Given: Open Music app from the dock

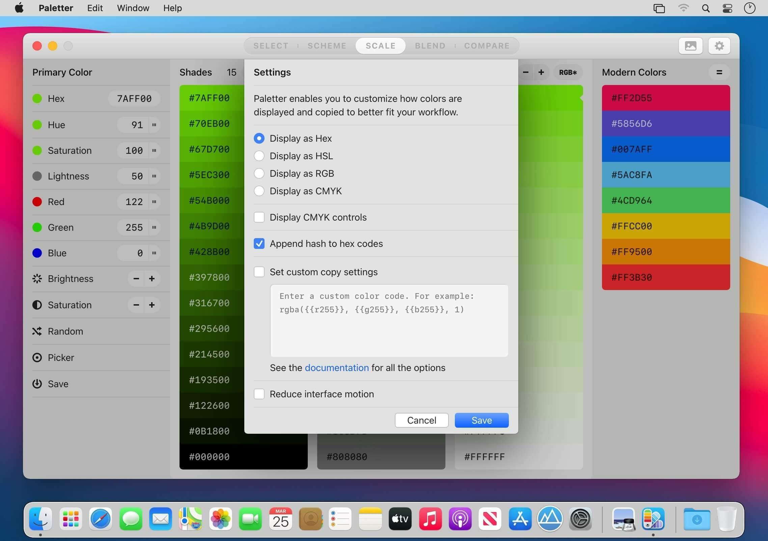Looking at the screenshot, I should [430, 519].
